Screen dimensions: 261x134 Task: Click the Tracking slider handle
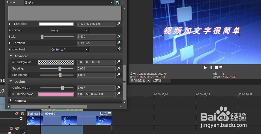coord(60,69)
